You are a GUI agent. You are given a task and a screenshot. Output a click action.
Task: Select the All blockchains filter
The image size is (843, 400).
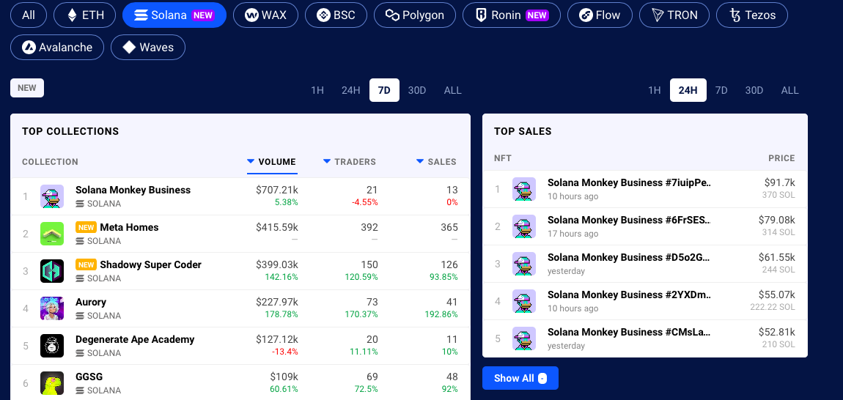pos(29,15)
